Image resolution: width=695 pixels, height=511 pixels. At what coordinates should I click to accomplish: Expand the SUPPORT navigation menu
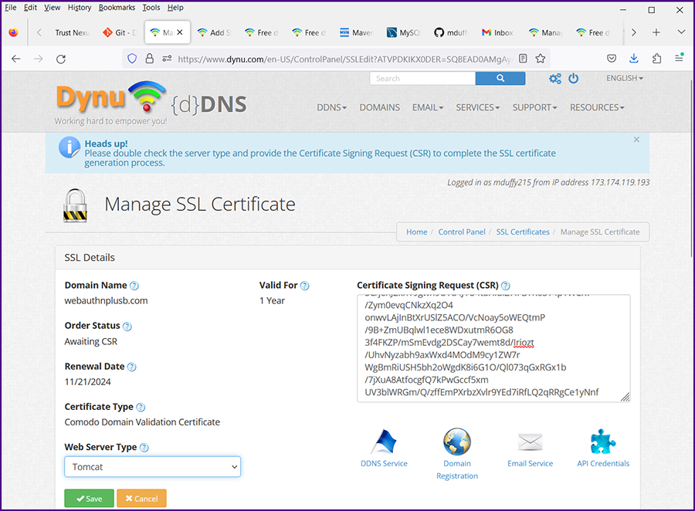[x=534, y=107]
